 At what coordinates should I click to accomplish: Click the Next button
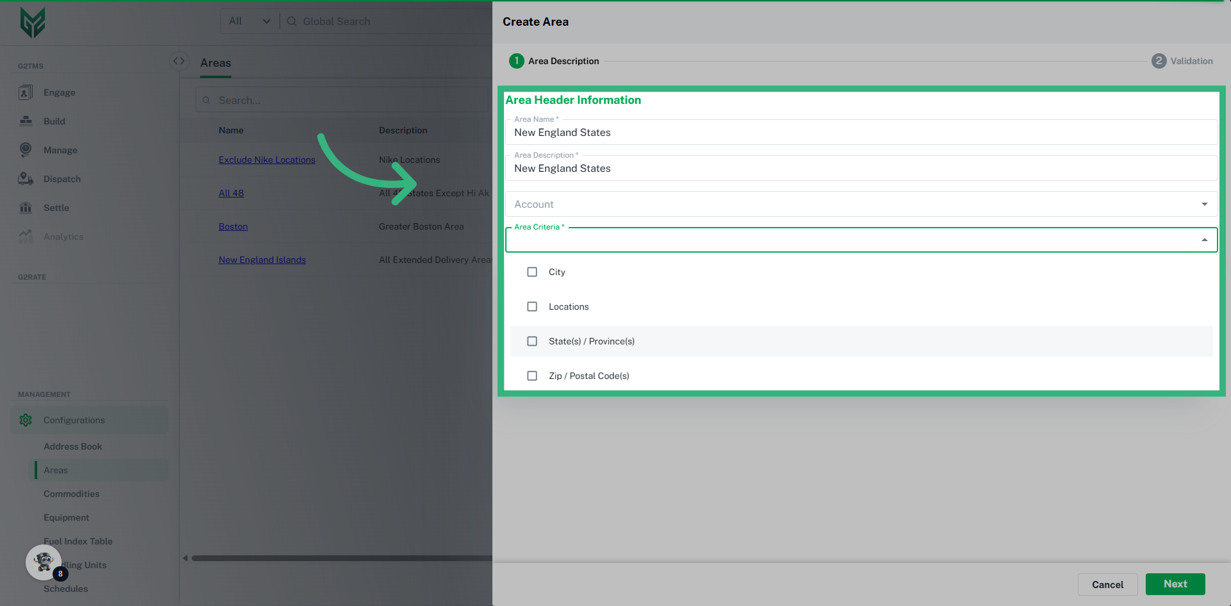coord(1175,584)
